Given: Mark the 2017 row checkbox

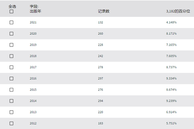Looking at the screenshot, I should (12, 67).
